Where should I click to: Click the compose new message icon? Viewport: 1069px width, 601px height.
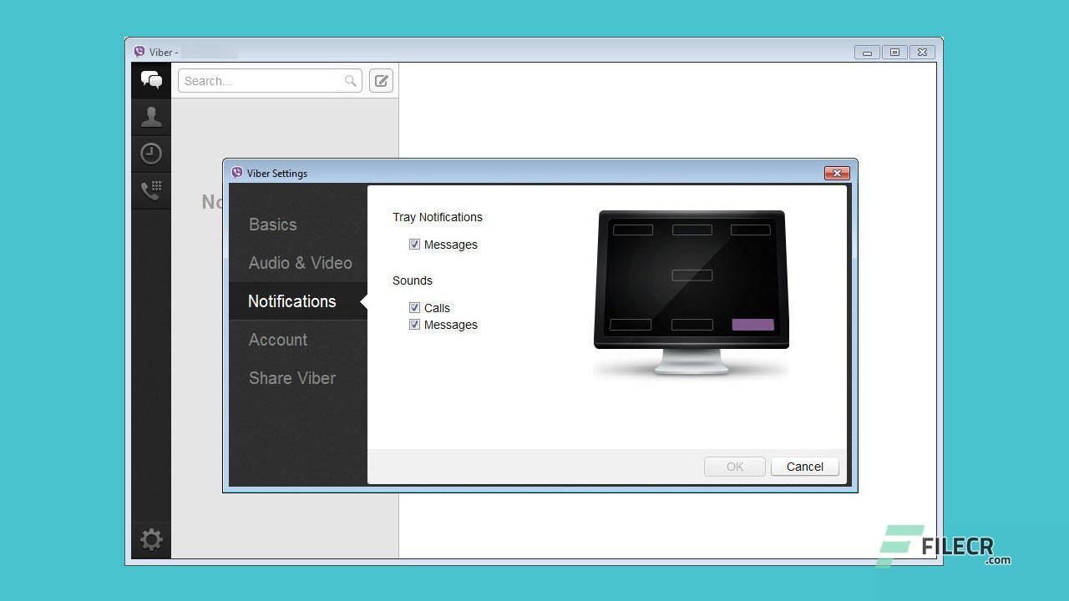point(382,81)
